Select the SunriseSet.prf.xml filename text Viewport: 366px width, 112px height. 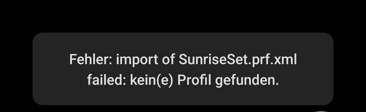238,60
